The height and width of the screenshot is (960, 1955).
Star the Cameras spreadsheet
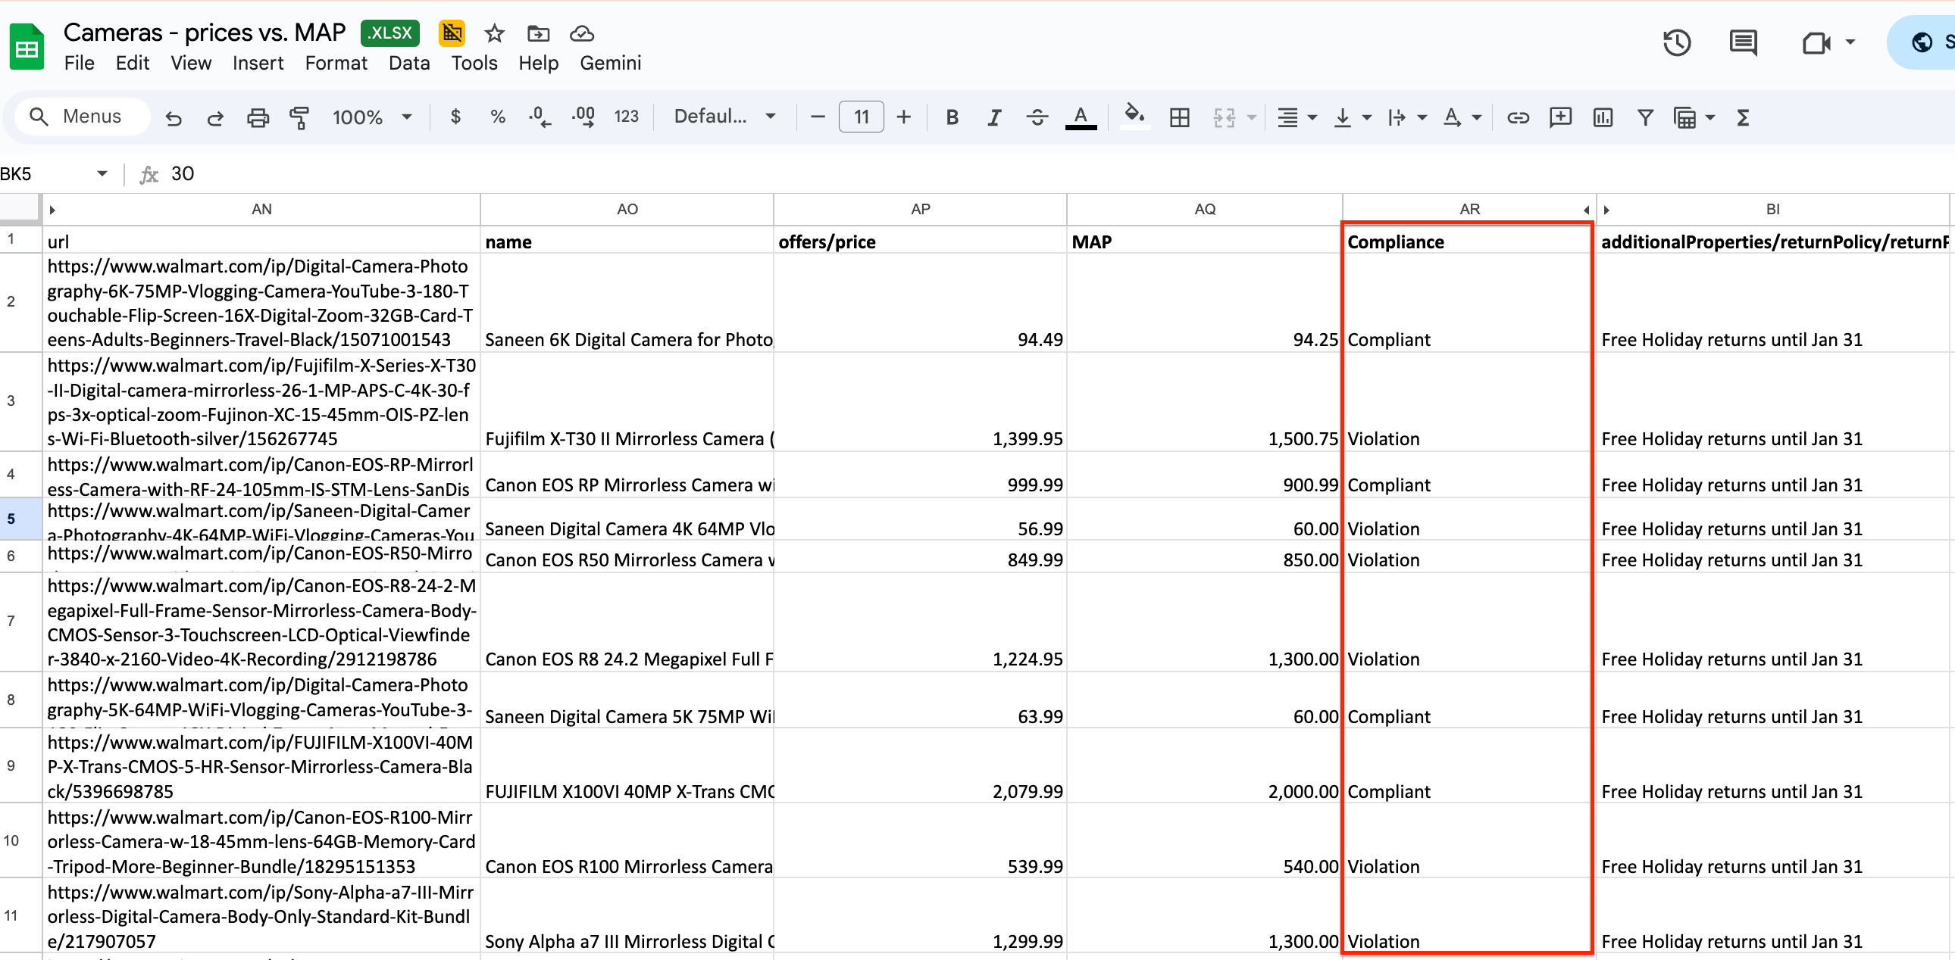tap(494, 33)
